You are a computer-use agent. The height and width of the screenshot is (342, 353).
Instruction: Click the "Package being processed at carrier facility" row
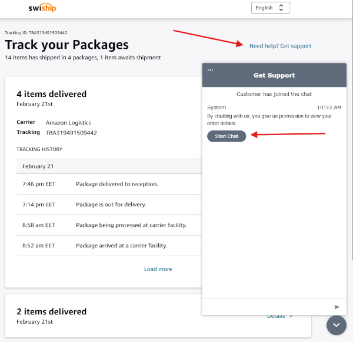[x=131, y=225]
